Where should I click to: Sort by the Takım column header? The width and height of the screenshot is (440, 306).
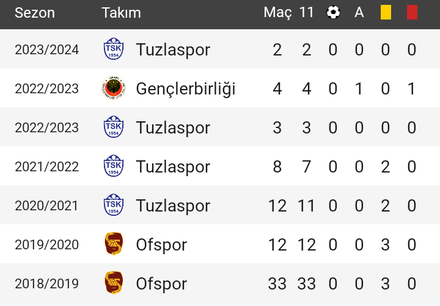tap(121, 13)
